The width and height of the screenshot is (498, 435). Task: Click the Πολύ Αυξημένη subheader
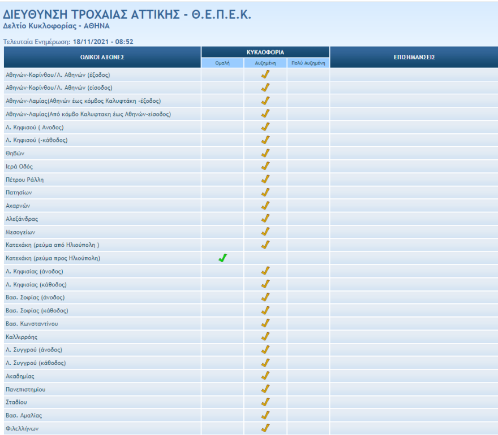[x=308, y=63]
